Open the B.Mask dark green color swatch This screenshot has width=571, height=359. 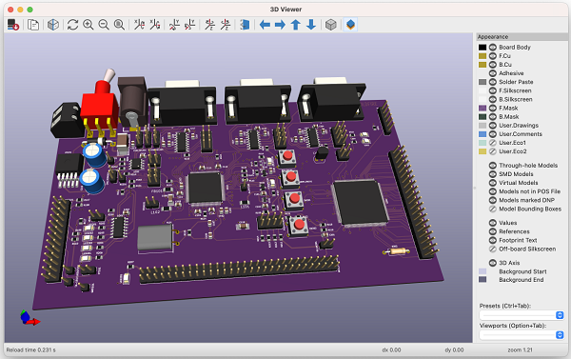[482, 116]
